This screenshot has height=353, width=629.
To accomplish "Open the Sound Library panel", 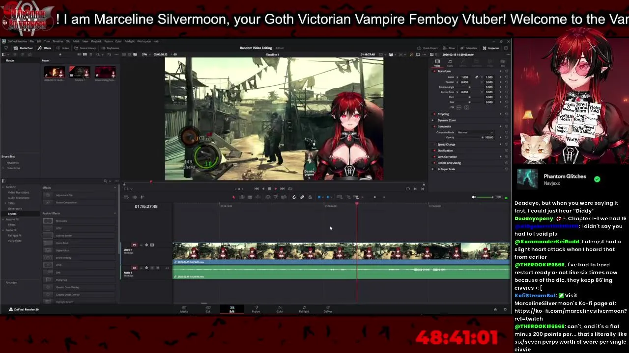I will click(85, 48).
